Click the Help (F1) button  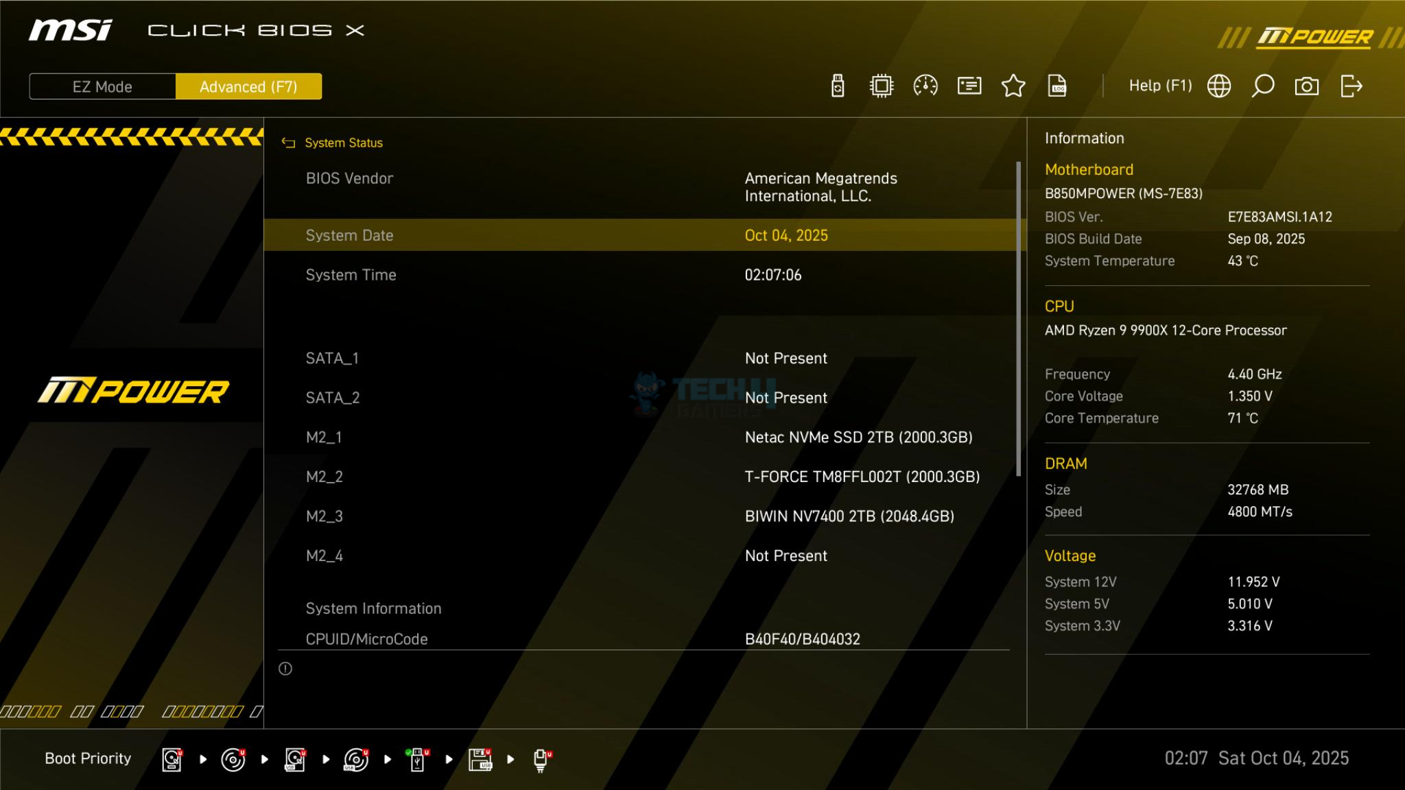(1160, 86)
